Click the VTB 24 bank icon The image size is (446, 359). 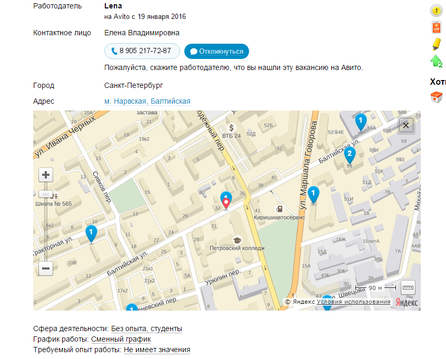(x=231, y=127)
